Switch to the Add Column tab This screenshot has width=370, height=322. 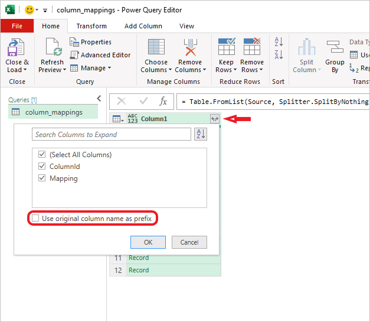pyautogui.click(x=143, y=26)
